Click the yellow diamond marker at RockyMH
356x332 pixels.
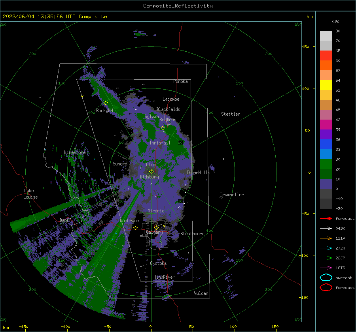pyautogui.click(x=106, y=103)
